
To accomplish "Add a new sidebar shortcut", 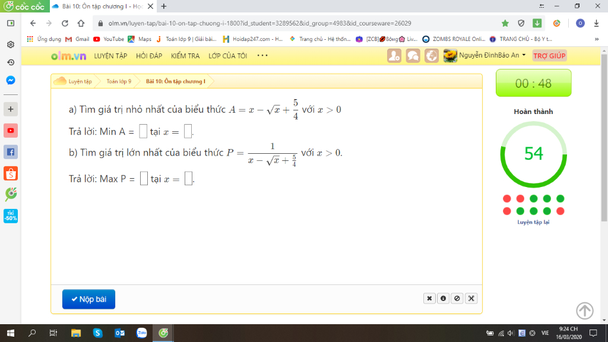I will (x=11, y=109).
